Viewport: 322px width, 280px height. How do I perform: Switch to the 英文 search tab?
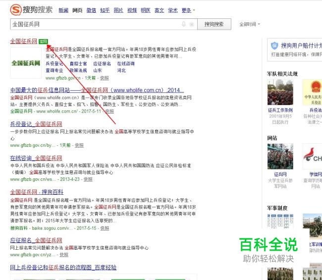159,10
